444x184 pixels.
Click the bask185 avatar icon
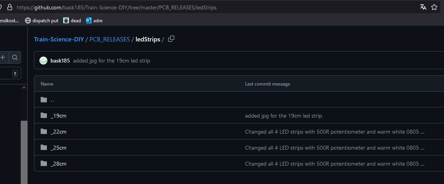pos(43,61)
